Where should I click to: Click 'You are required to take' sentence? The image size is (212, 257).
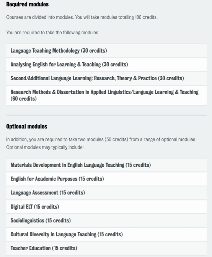pyautogui.click(x=53, y=33)
